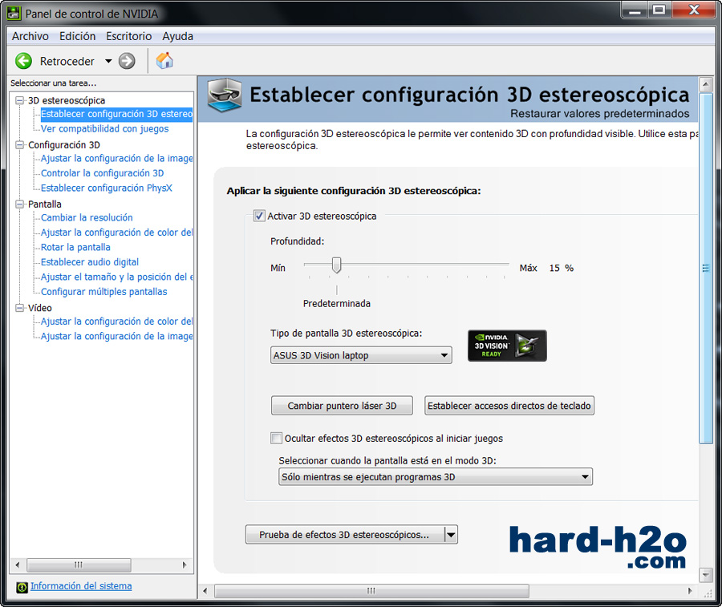The image size is (722, 607).
Task: Select Ajustar la configuración de color under Pantalla
Action: pos(117,233)
